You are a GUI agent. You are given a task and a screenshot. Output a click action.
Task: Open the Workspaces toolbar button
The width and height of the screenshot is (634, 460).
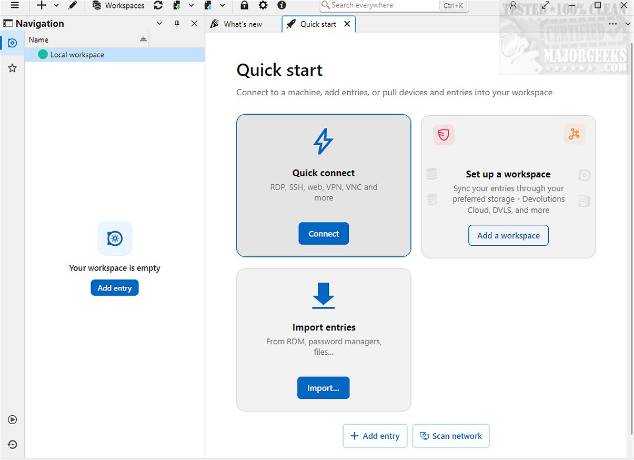click(118, 5)
